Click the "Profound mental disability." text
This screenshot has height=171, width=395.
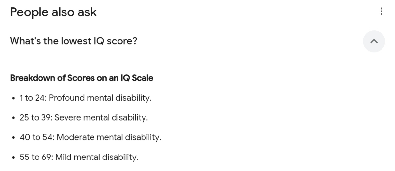(100, 98)
